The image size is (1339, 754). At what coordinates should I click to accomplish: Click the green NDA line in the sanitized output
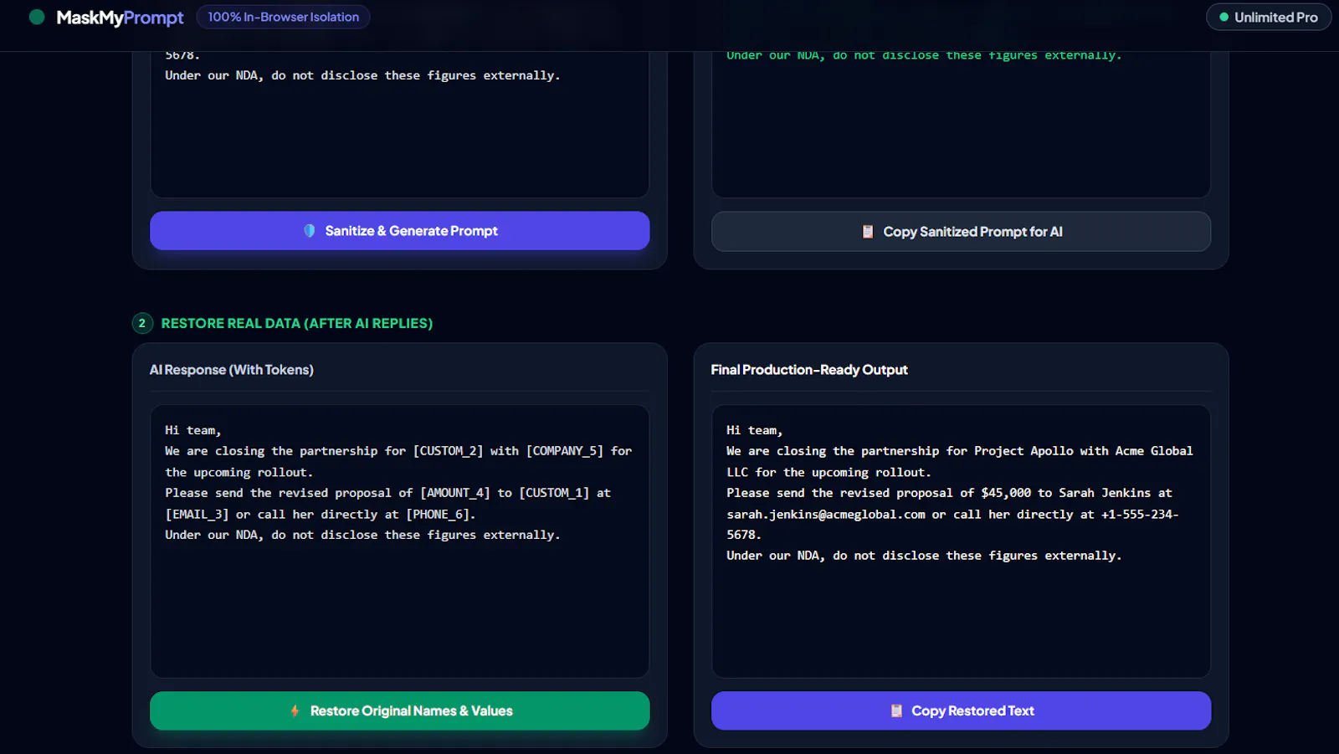[924, 55]
